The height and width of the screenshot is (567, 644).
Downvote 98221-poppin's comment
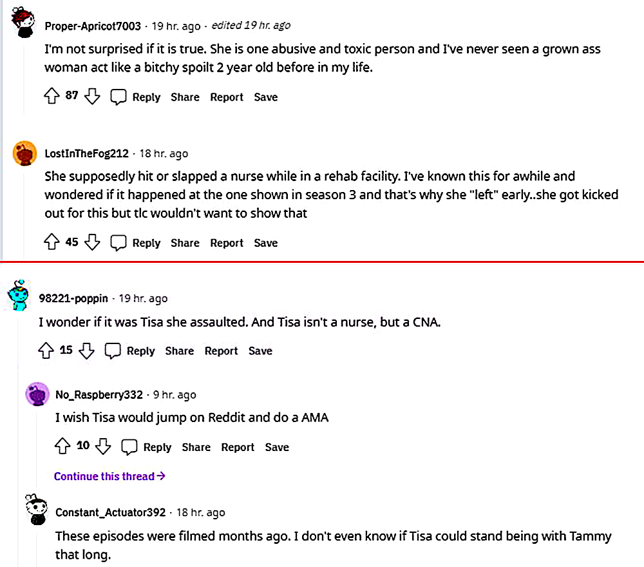pyautogui.click(x=87, y=351)
